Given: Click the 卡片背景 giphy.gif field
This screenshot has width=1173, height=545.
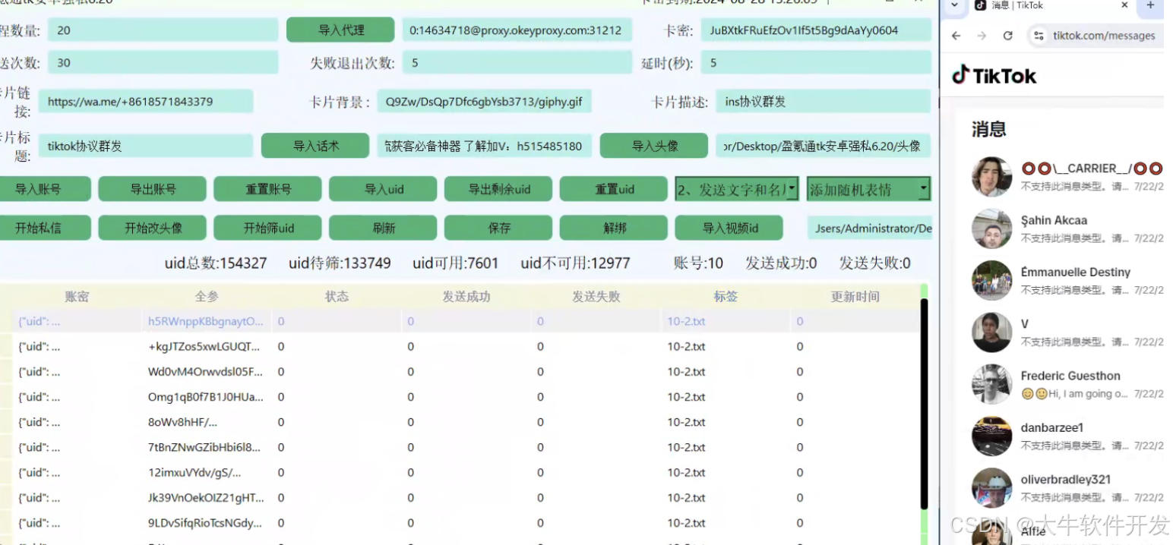Looking at the screenshot, I should click(x=485, y=101).
